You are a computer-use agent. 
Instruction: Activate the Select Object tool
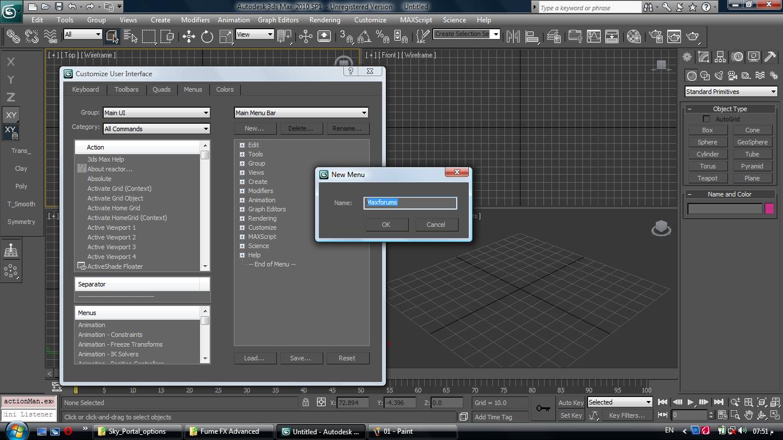click(112, 37)
